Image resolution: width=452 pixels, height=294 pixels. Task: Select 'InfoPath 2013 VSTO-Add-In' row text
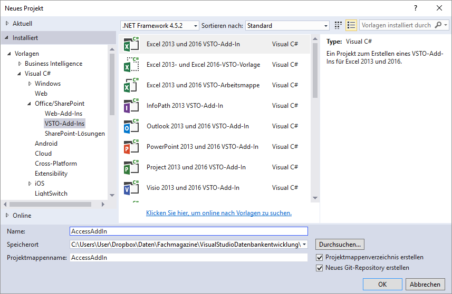(185, 106)
